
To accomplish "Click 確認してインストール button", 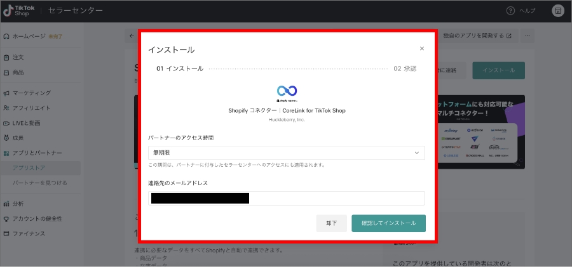I will [x=388, y=223].
